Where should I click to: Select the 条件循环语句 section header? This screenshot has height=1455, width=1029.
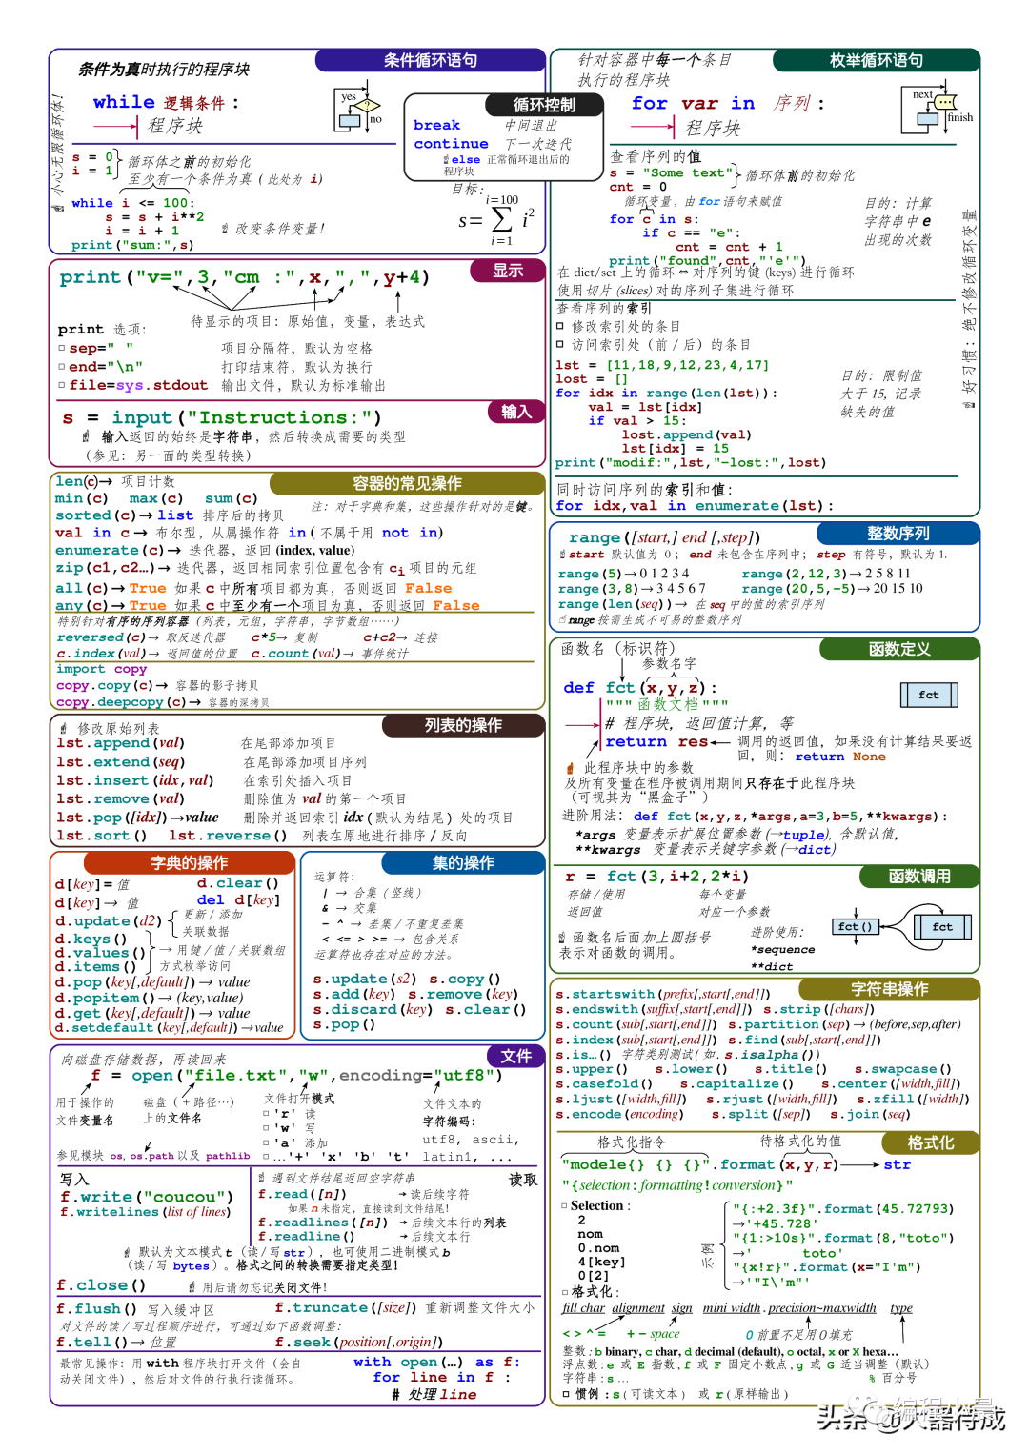pyautogui.click(x=431, y=60)
